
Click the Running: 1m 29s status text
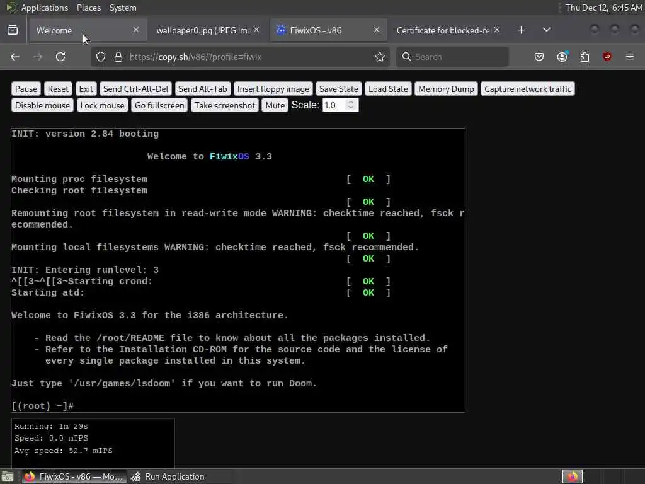click(x=51, y=427)
